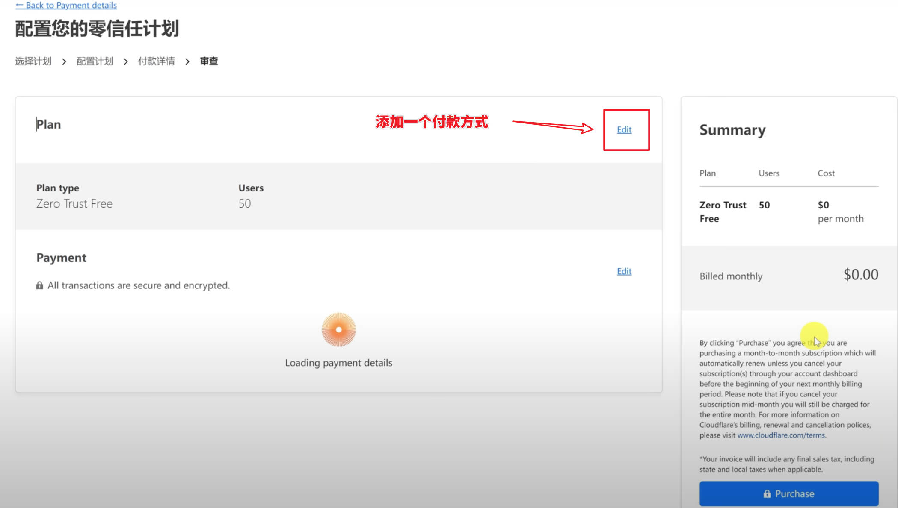Click the red 添加一个付款方式 annotation text
Viewport: 898px width, 508px height.
pyautogui.click(x=431, y=122)
